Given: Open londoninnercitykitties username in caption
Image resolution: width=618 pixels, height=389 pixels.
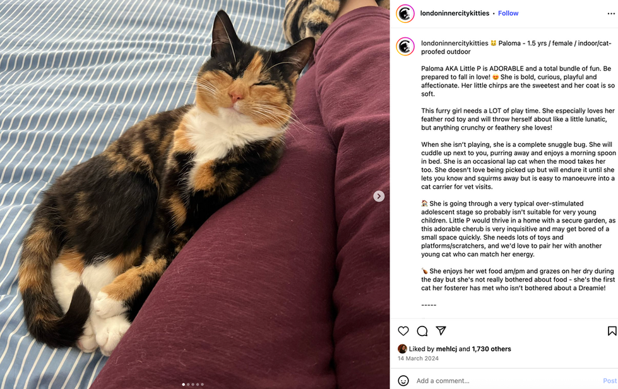Looking at the screenshot, I should pyautogui.click(x=455, y=43).
